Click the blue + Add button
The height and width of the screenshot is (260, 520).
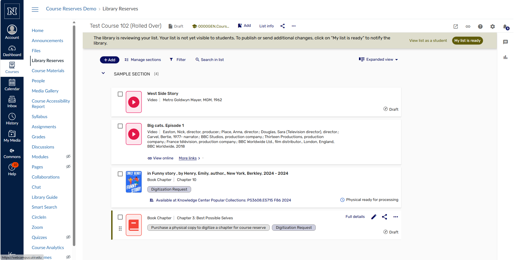110,60
